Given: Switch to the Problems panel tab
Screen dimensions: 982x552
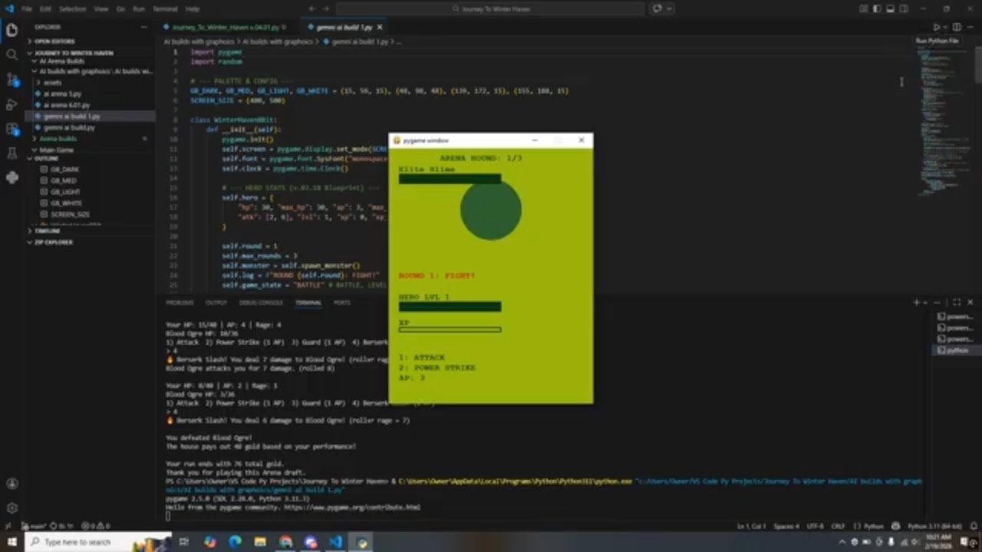Looking at the screenshot, I should tap(180, 302).
